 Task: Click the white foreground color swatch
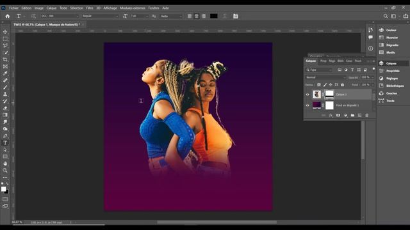click(x=3, y=189)
